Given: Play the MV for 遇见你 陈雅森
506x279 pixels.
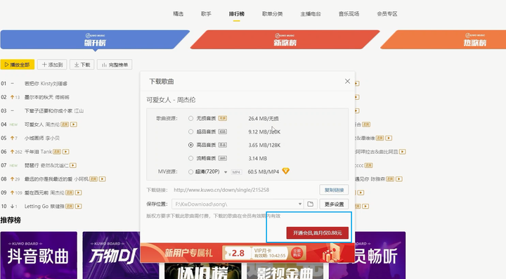Looking at the screenshot, I should (399, 179).
